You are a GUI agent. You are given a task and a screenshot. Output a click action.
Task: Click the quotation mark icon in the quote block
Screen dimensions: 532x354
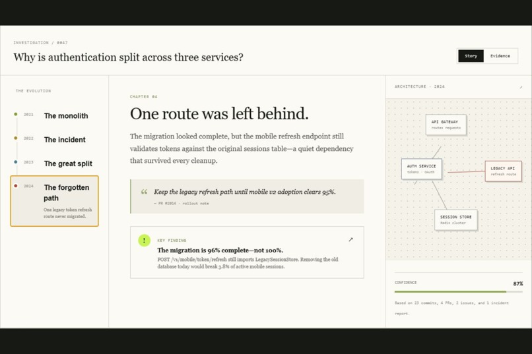click(144, 192)
